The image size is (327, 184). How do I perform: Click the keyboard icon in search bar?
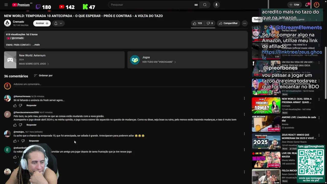(x=196, y=5)
